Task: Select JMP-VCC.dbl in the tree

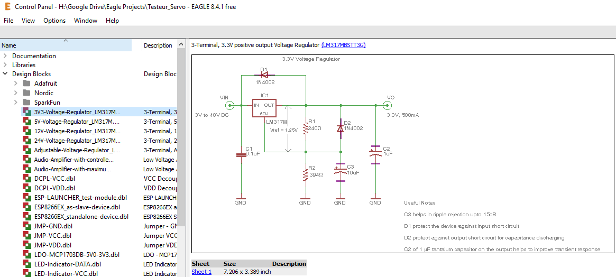Action: (53, 235)
